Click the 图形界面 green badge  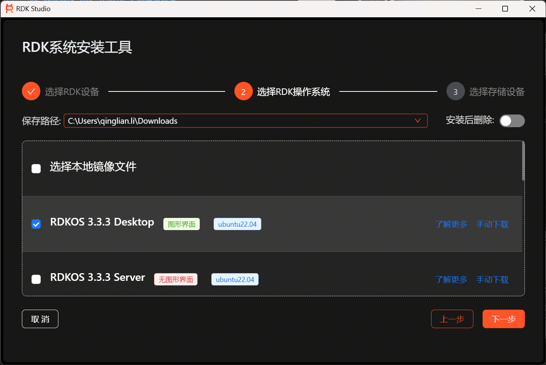[x=181, y=224]
